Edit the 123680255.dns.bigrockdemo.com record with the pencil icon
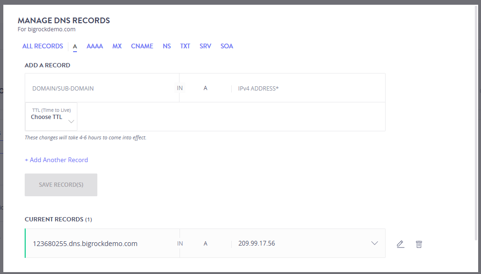This screenshot has height=274, width=481. pos(400,244)
